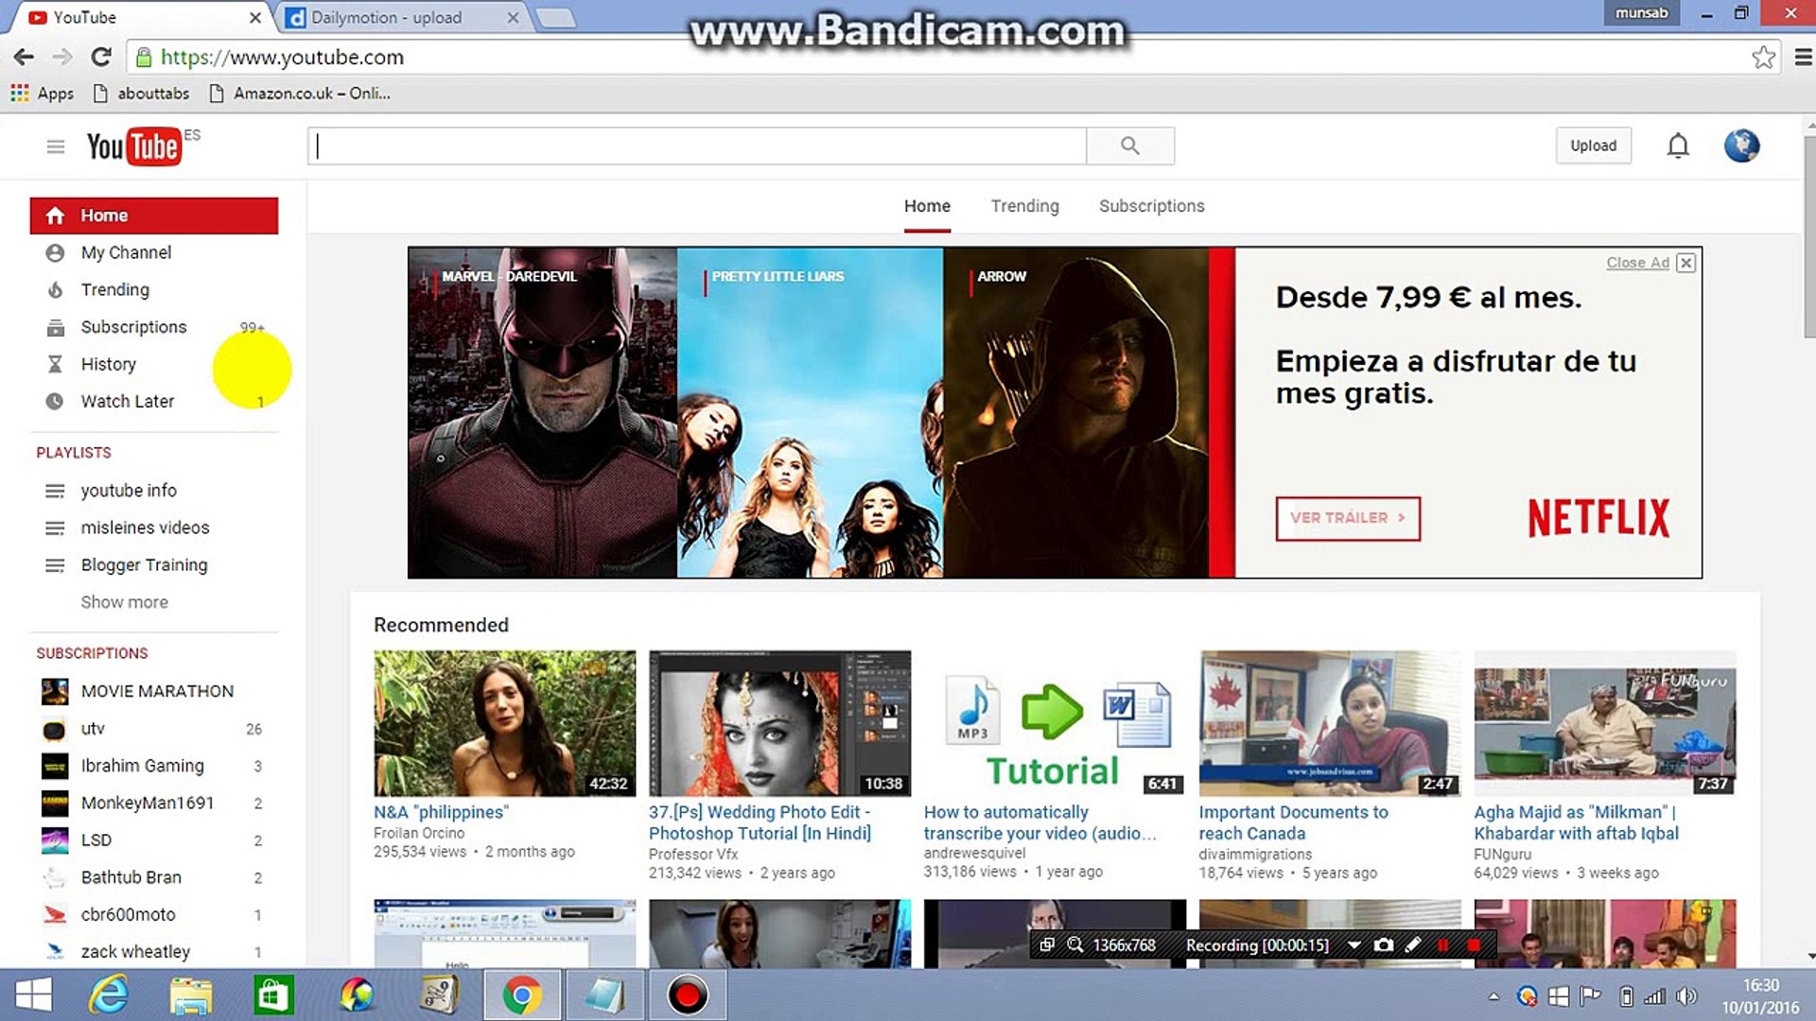
Task: Open the hamburger guide menu icon
Action: click(x=56, y=147)
